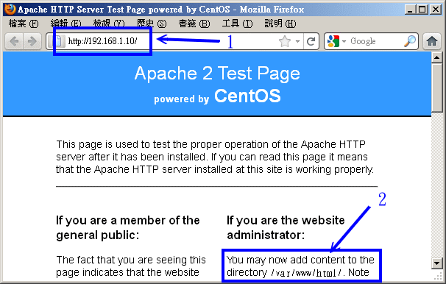The image size is (446, 284).
Task: Click the vertical scrollbar thumb
Action: coord(436,88)
